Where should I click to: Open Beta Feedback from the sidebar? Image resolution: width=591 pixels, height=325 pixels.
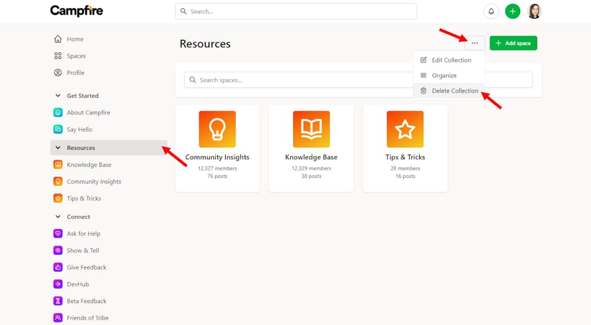pyautogui.click(x=86, y=301)
